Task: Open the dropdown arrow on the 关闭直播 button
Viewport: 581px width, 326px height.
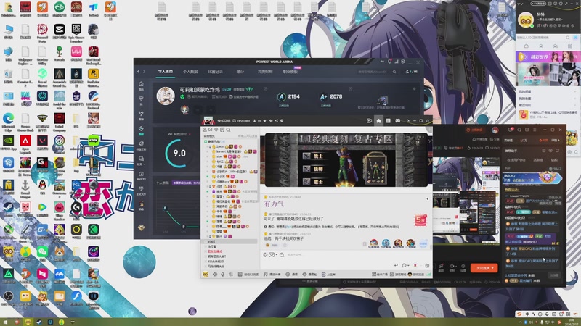Action: click(x=492, y=268)
